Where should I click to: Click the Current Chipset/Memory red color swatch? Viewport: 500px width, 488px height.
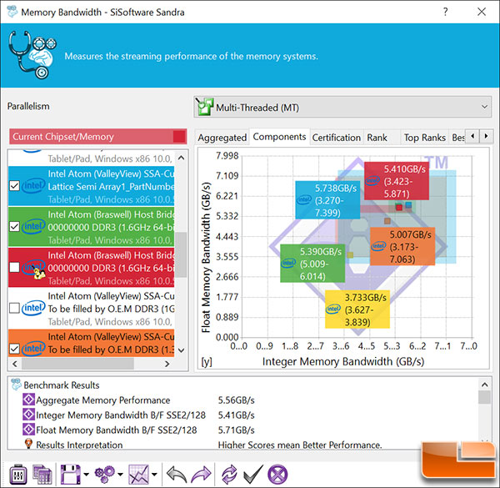pos(179,137)
